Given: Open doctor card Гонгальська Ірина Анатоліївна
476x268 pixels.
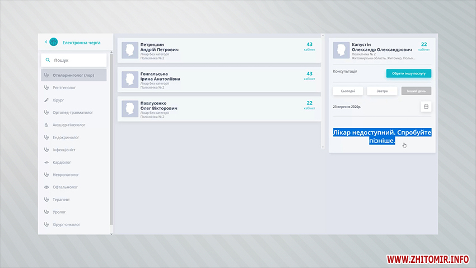Looking at the screenshot, I should pyautogui.click(x=218, y=79).
